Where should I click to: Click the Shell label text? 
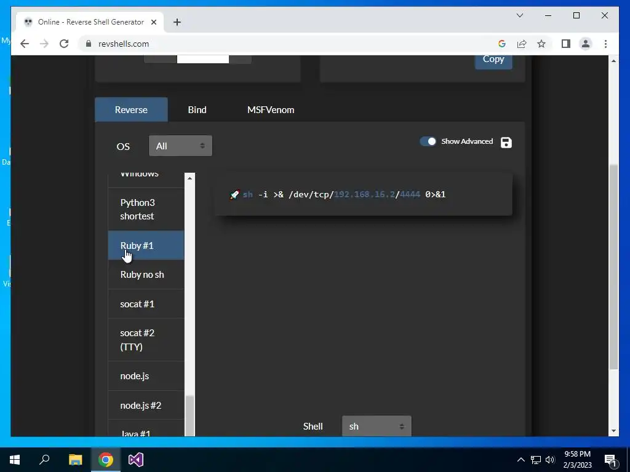coord(313,427)
